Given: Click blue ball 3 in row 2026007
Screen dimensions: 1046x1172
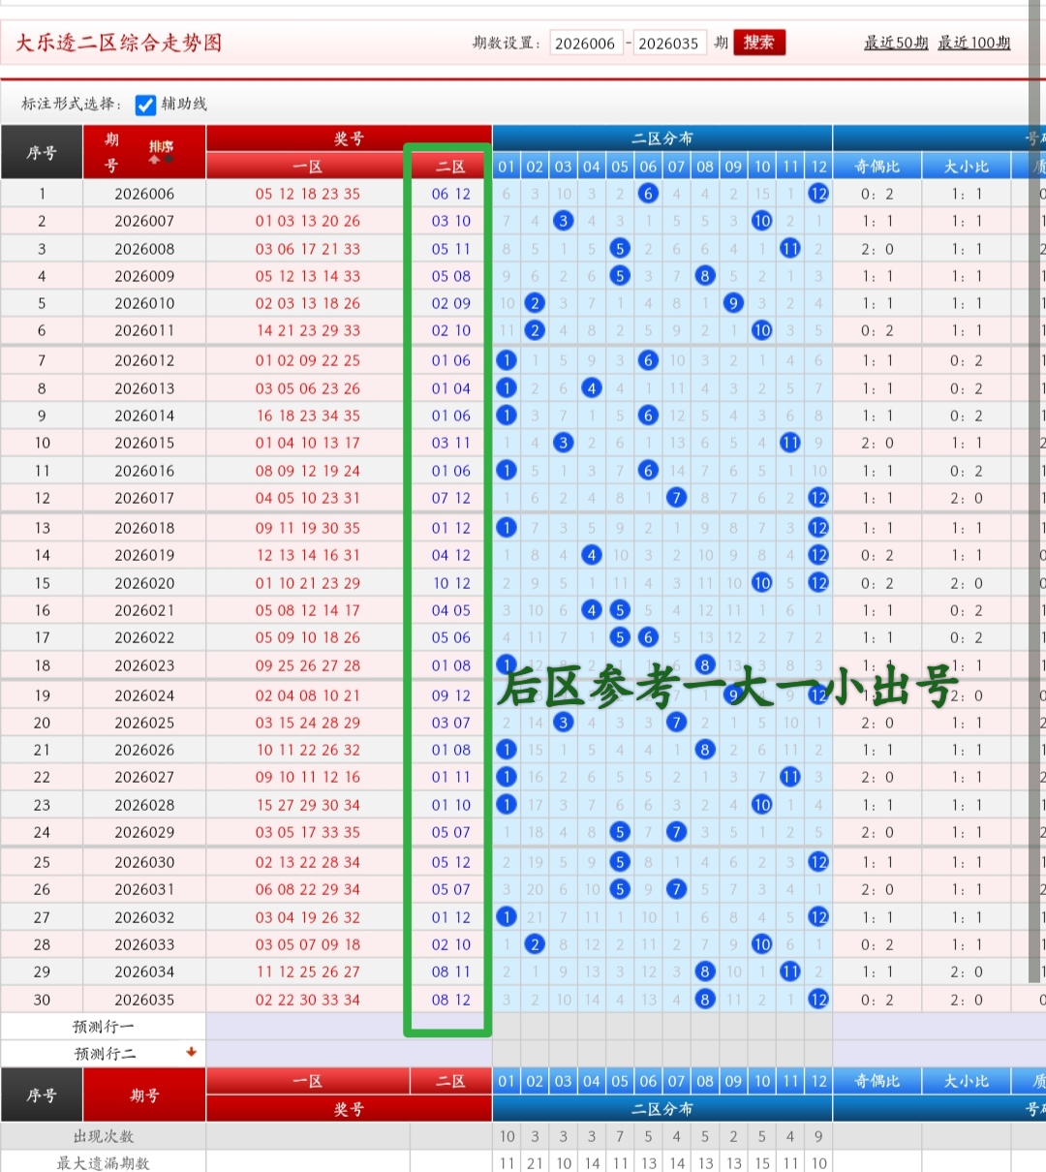Looking at the screenshot, I should [x=563, y=221].
